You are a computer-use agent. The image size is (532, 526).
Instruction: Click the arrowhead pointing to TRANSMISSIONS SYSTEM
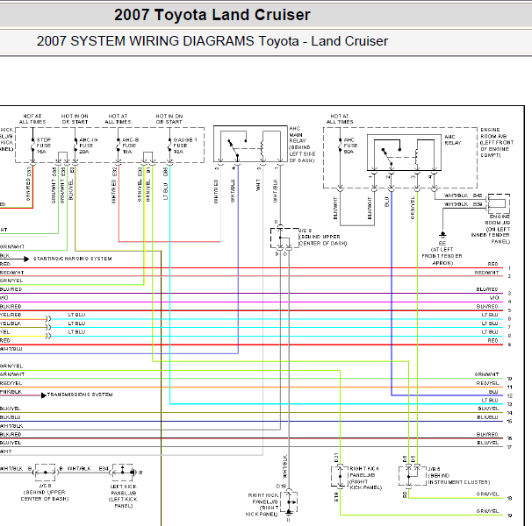43,395
